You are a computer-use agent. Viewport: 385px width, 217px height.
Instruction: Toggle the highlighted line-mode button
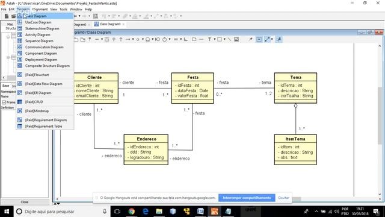[x=267, y=39]
